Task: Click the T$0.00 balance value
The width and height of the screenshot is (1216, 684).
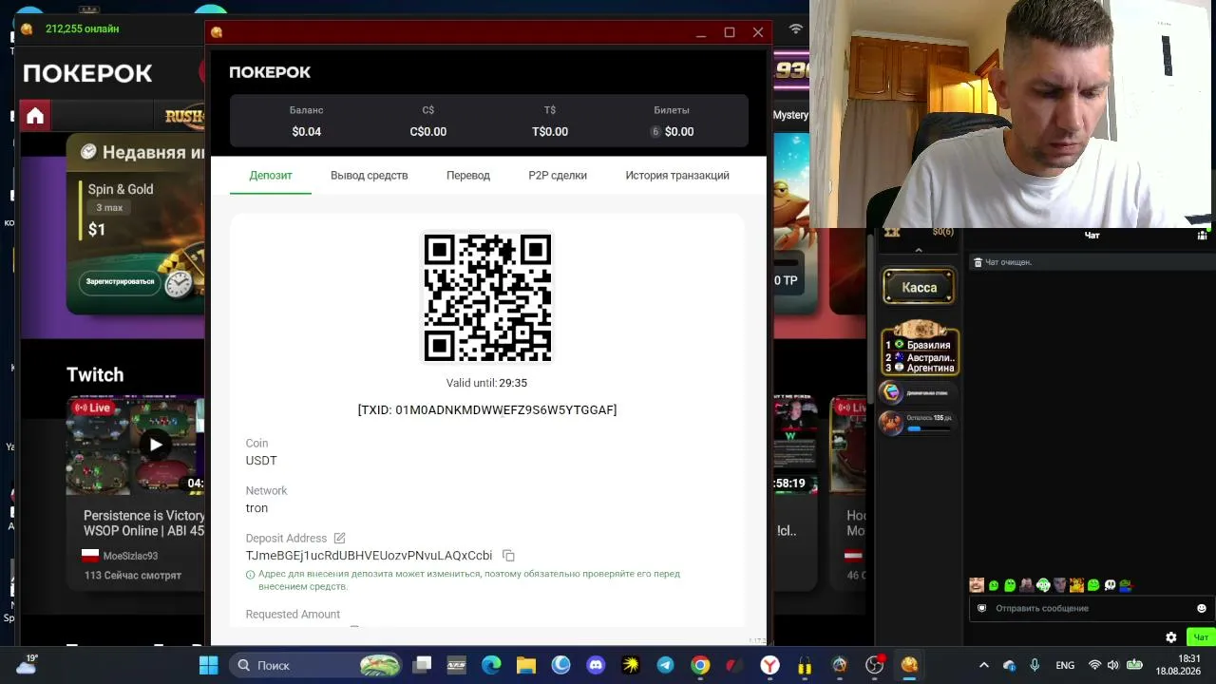Action: [550, 132]
